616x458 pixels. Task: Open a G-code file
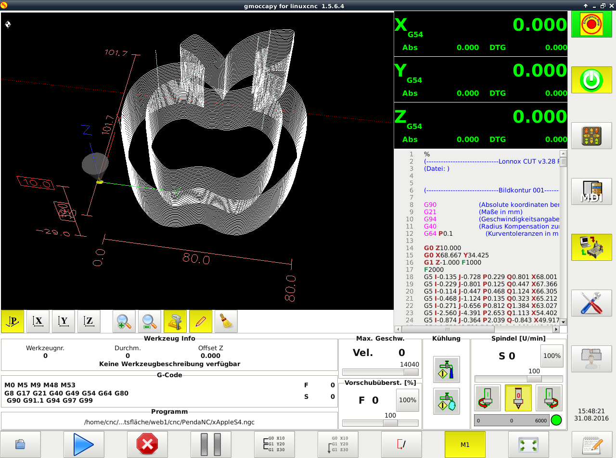pos(20,445)
